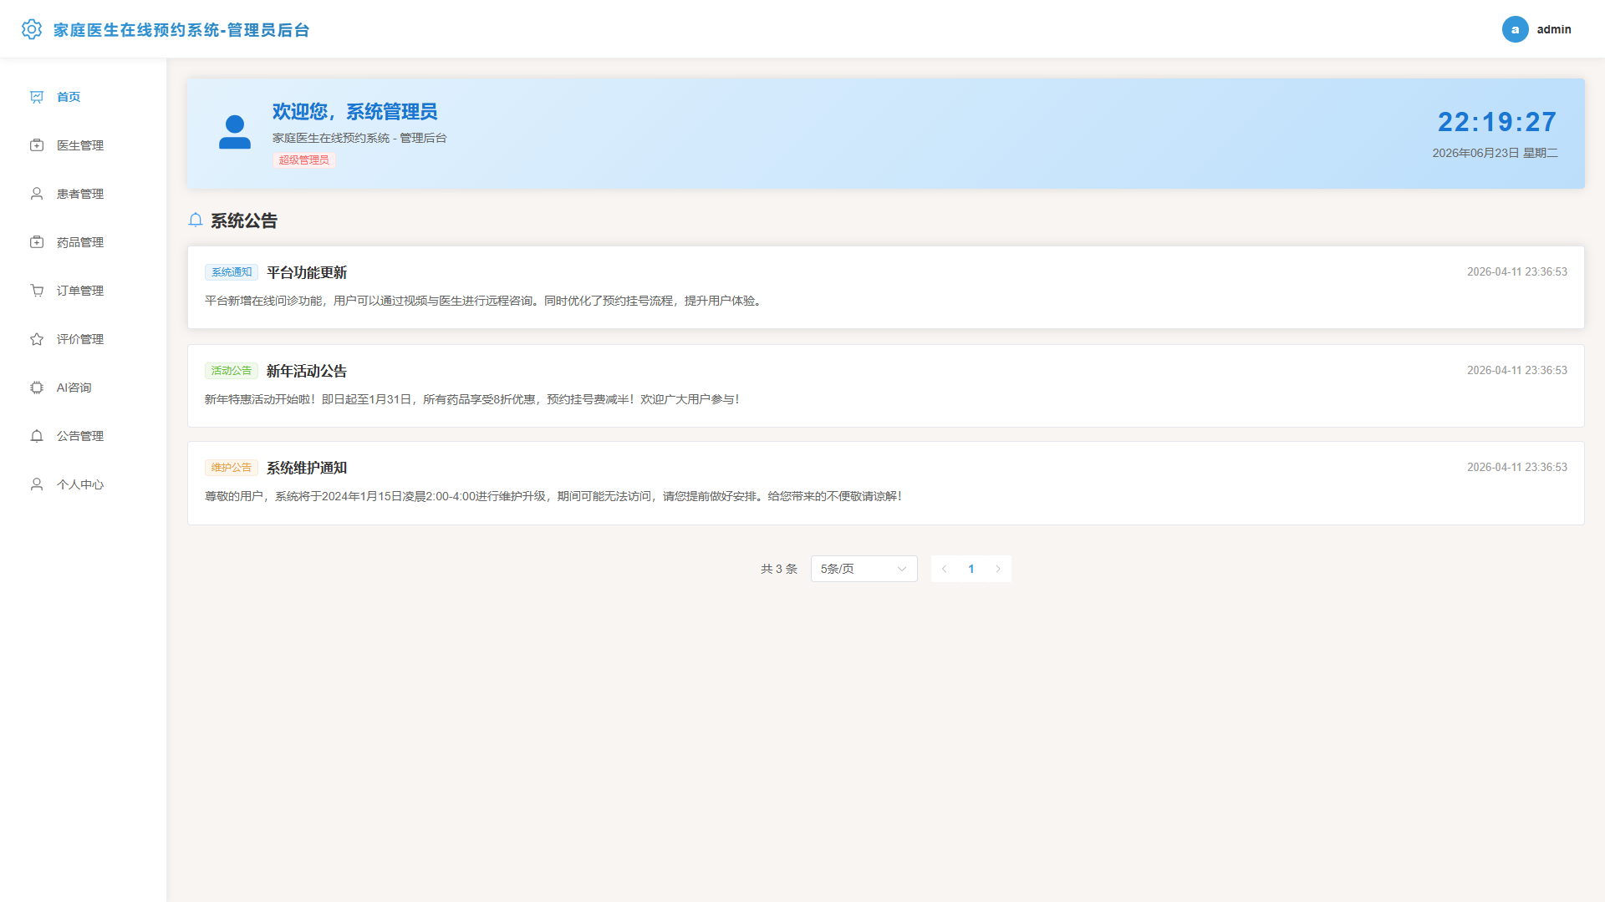1605x902 pixels.
Task: Click the 订单管理 shopping cart icon
Action: coord(37,291)
